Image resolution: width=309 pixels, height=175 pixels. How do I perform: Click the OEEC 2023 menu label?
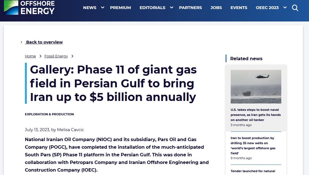coord(267,8)
